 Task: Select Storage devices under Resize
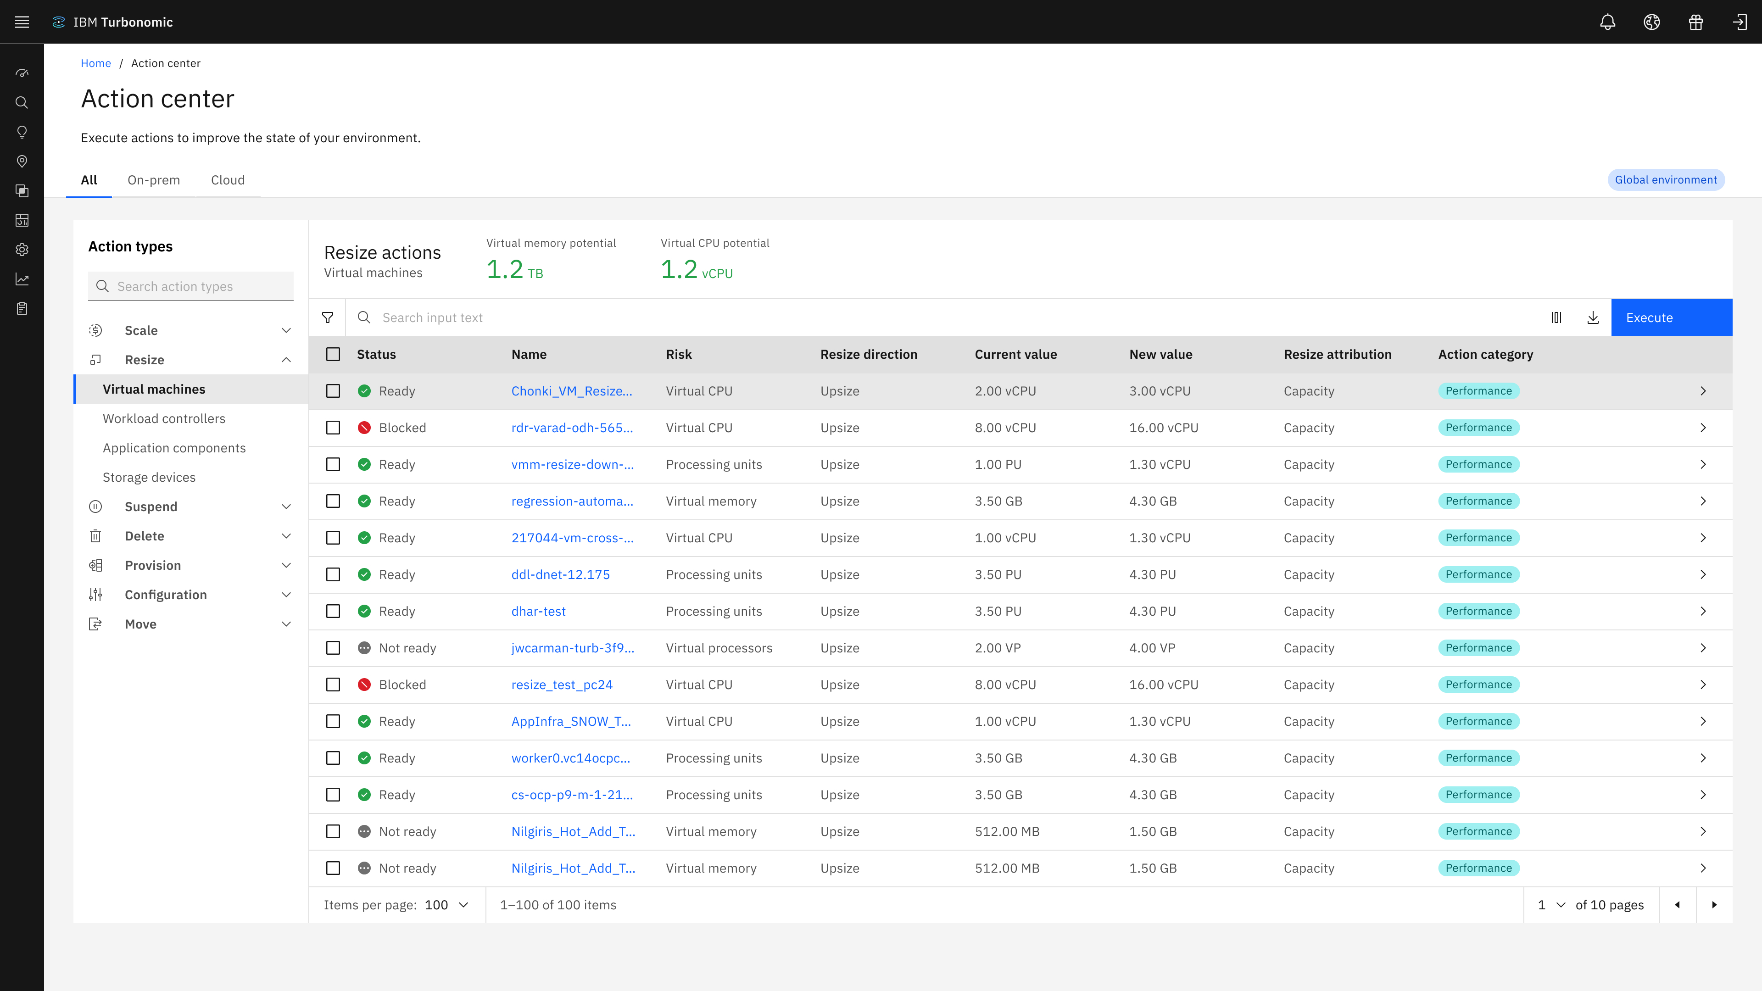(x=149, y=477)
